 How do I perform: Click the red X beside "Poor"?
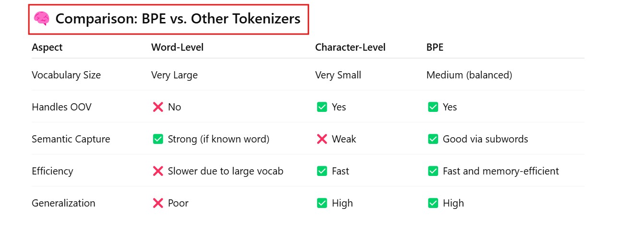click(158, 203)
